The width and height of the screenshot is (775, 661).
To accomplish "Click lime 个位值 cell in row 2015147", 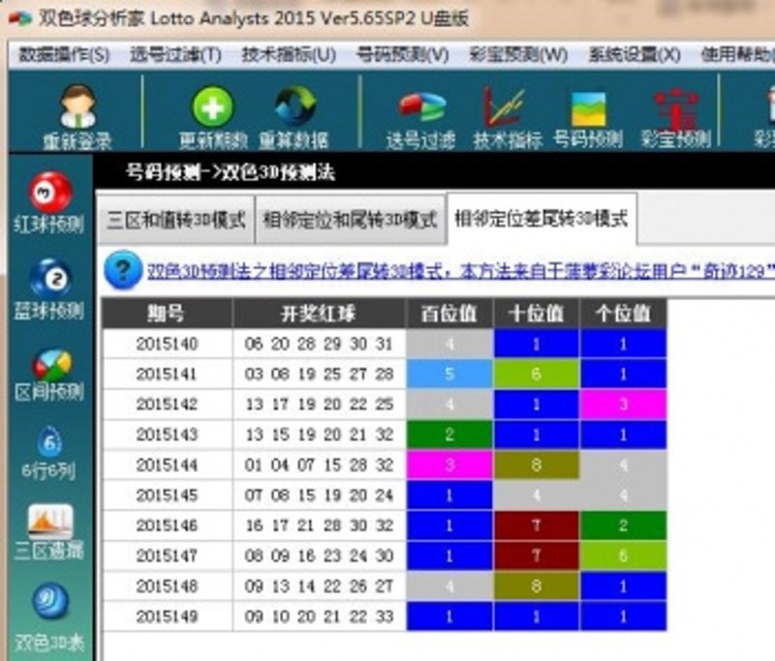I will [623, 556].
